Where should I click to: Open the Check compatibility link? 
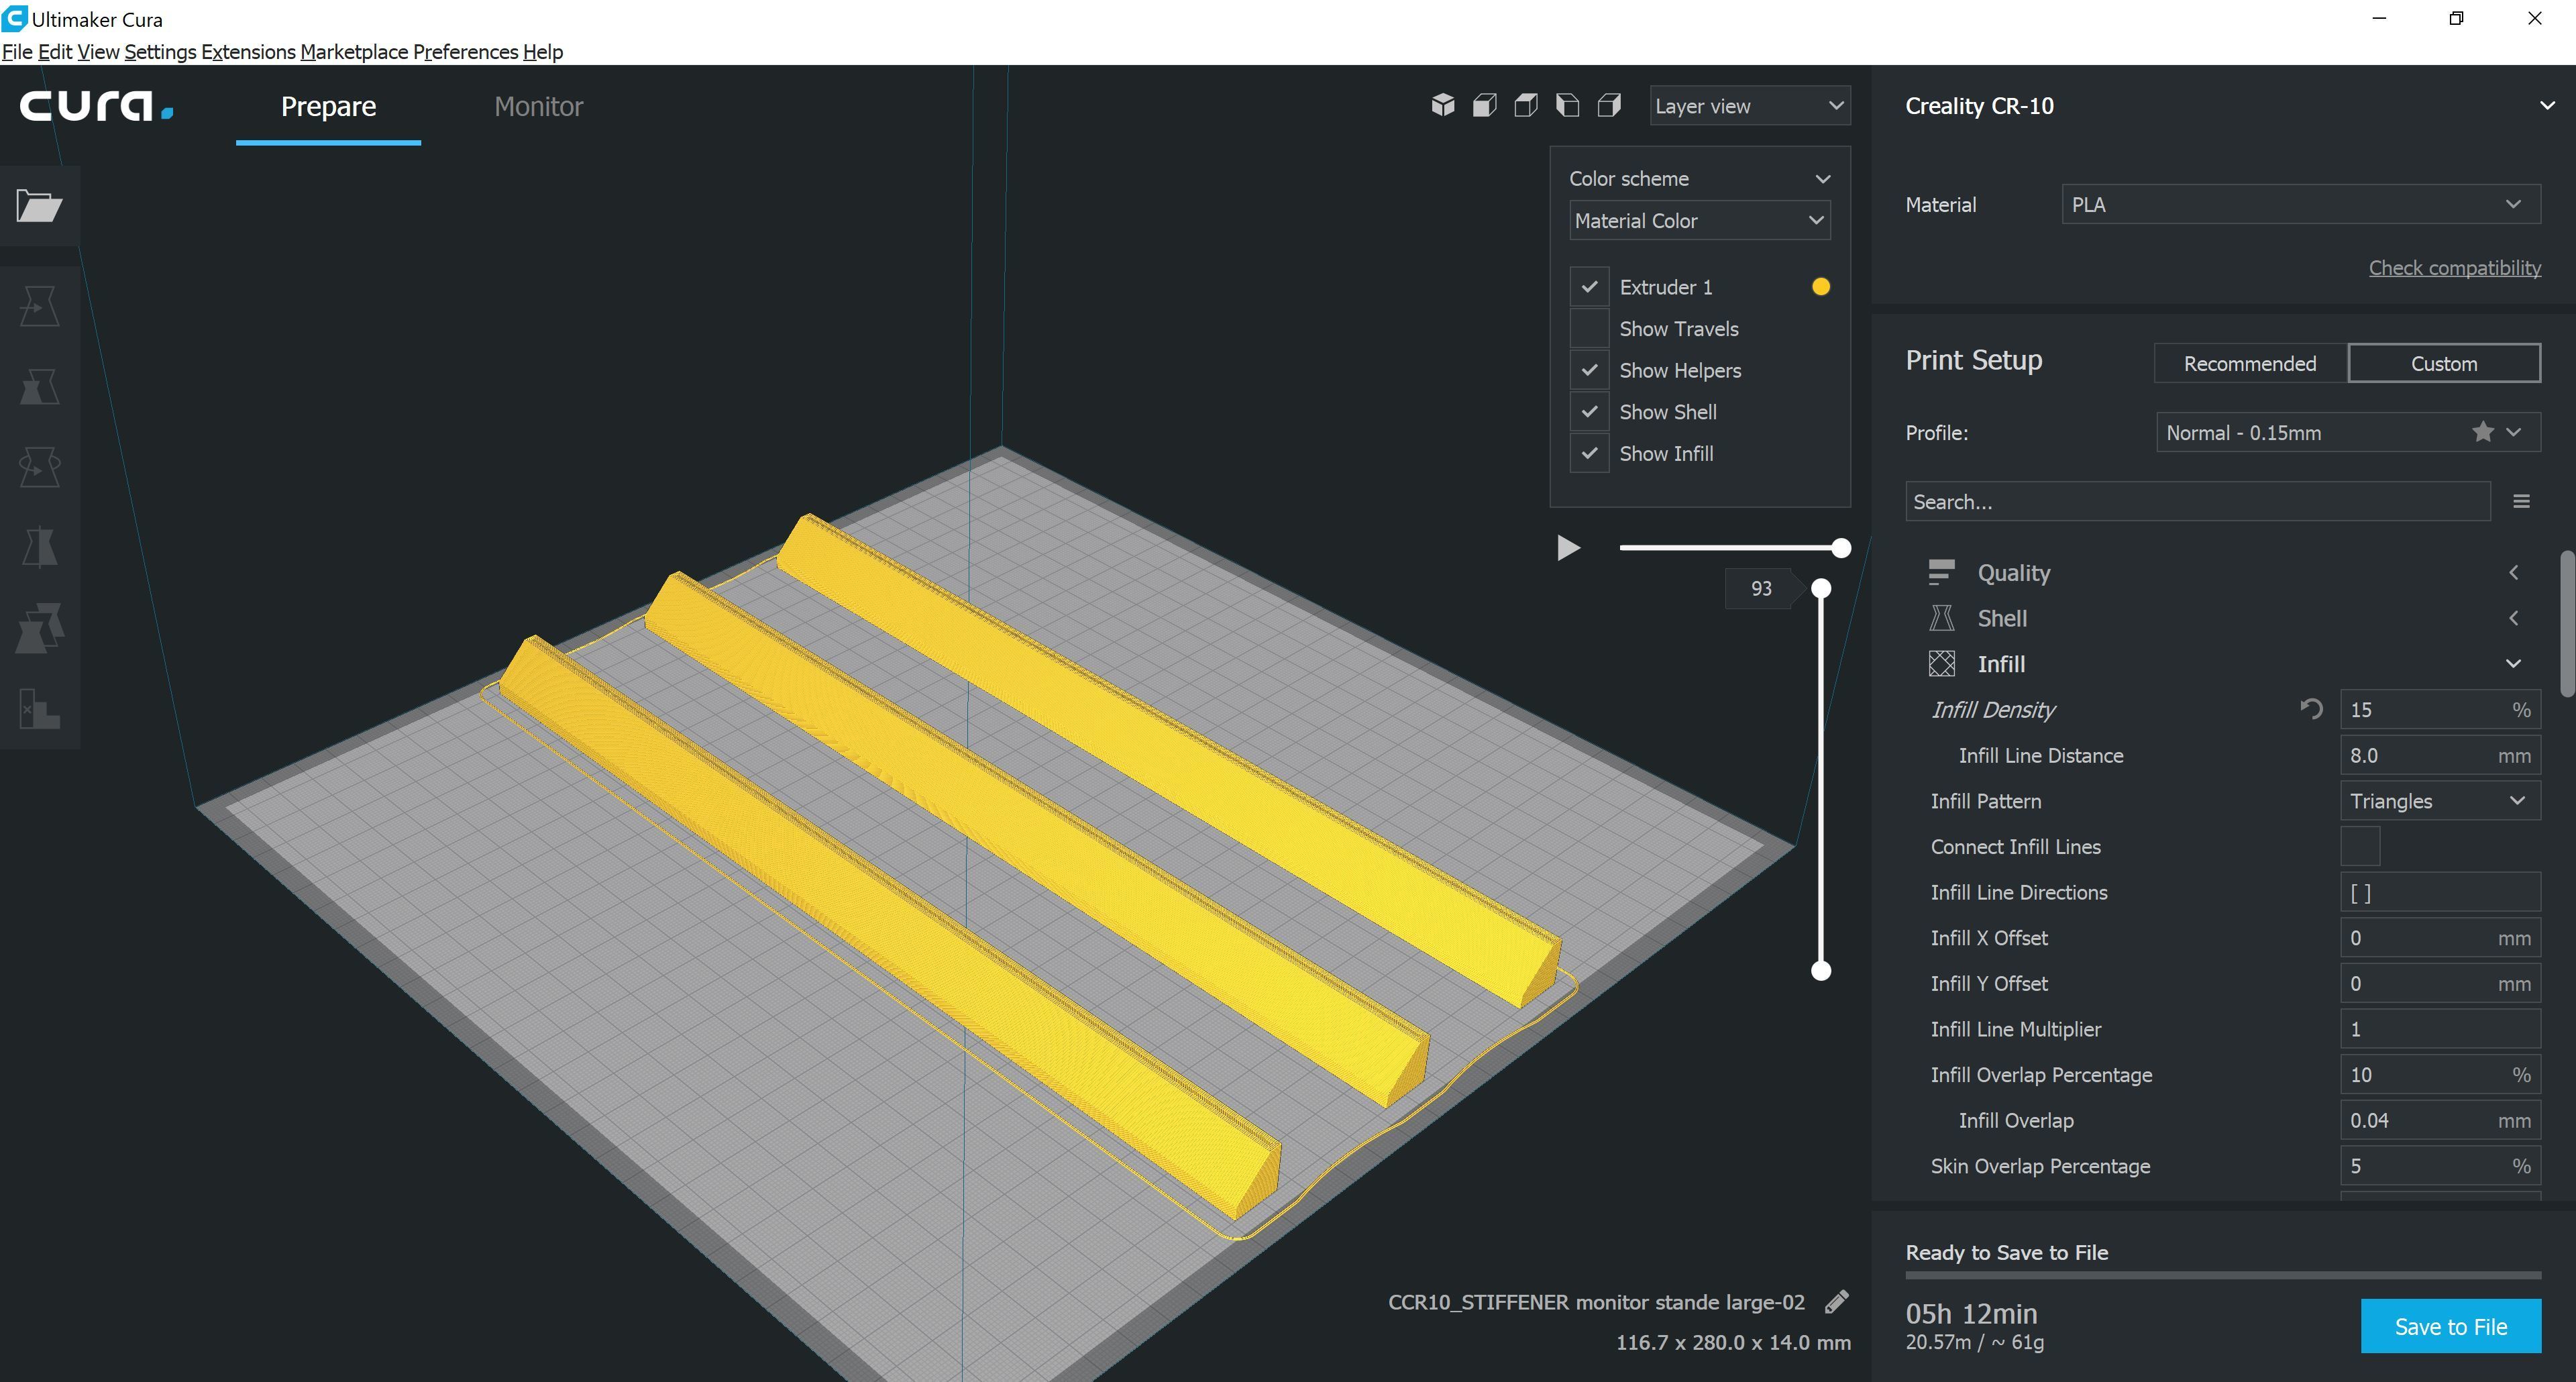tap(2454, 268)
